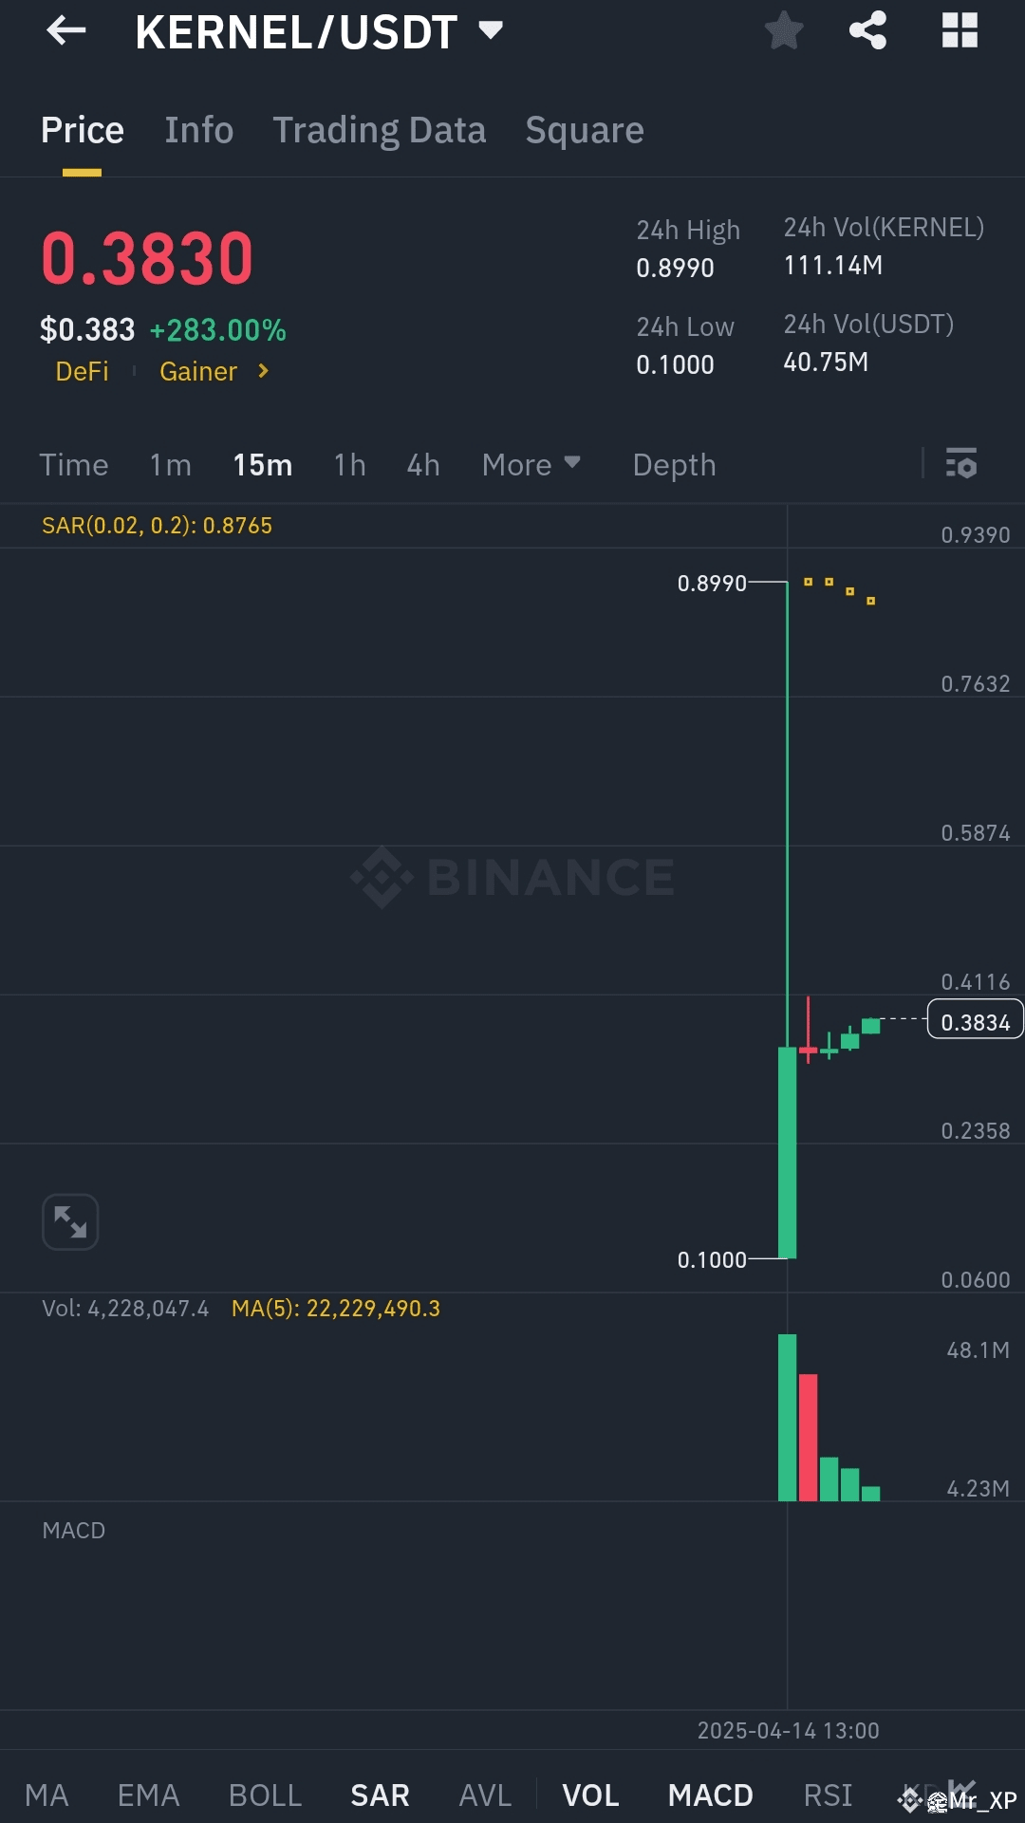Tap the favorite star for KERNEL/USDT
The width and height of the screenshot is (1025, 1823).
pos(784,30)
